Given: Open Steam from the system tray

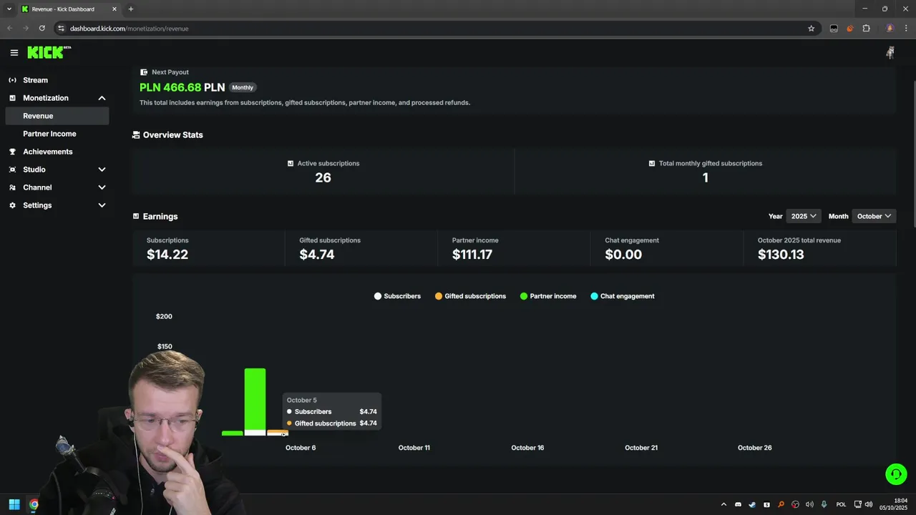Looking at the screenshot, I should coord(752,504).
